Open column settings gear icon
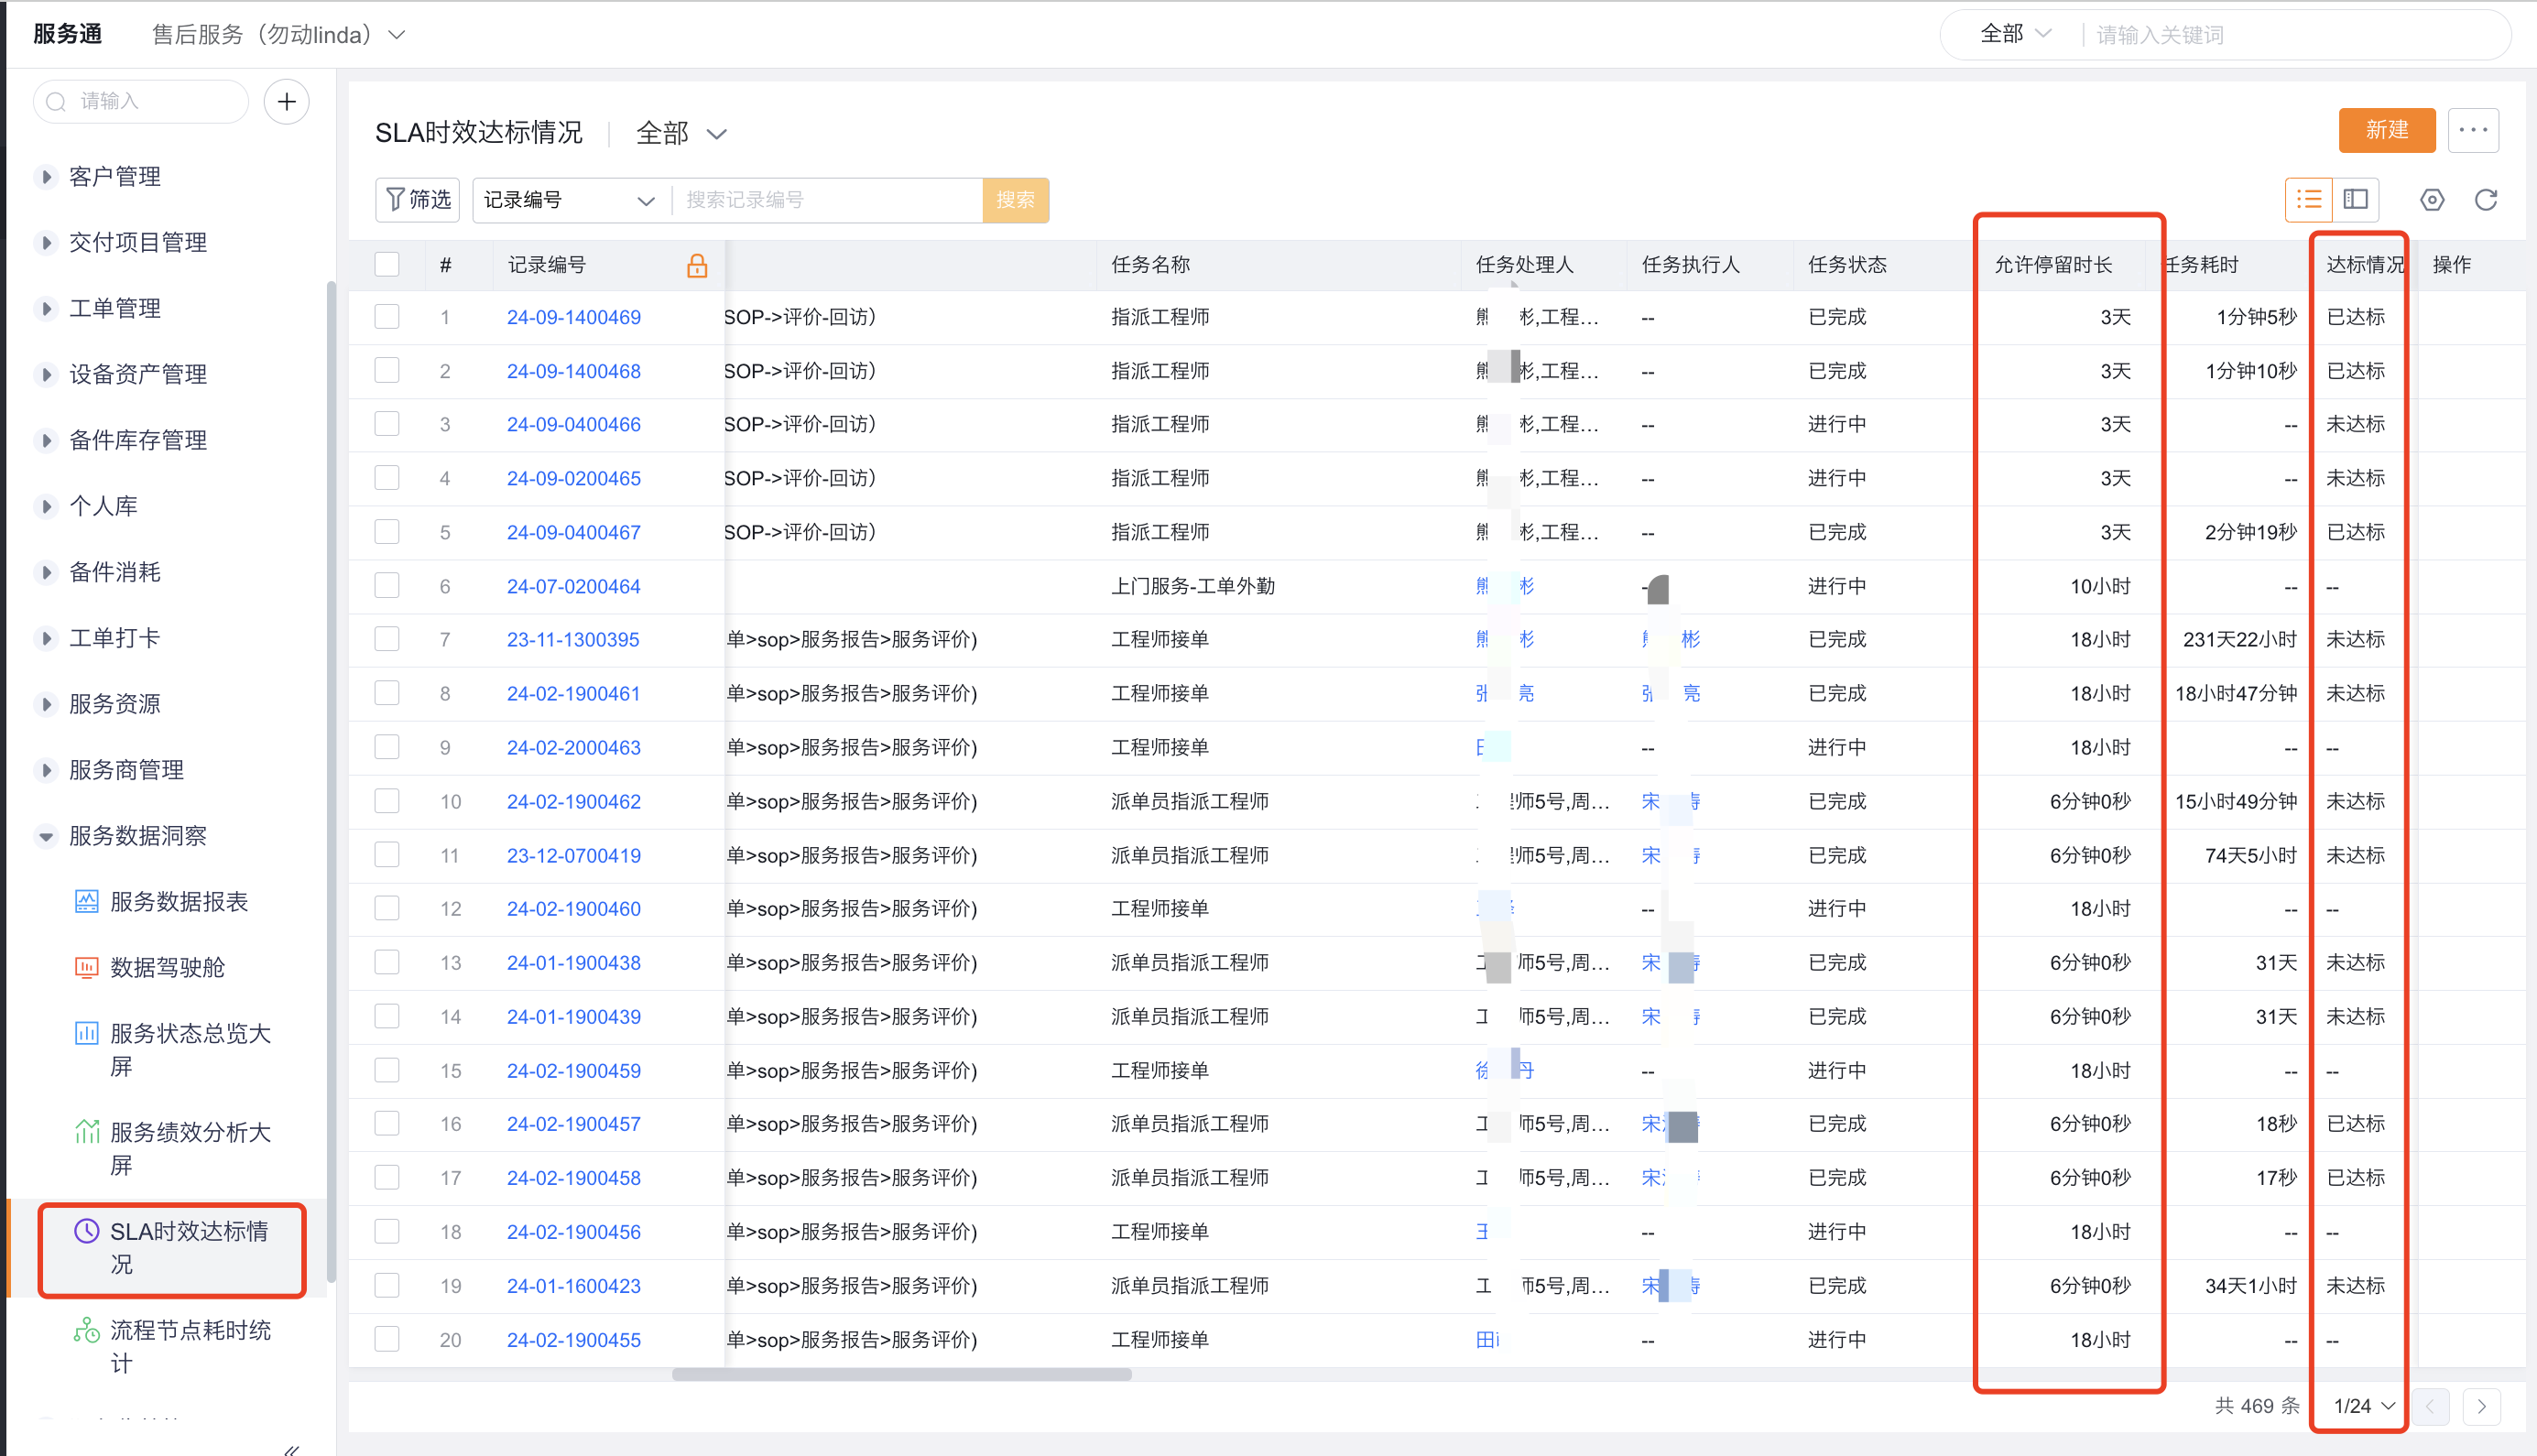This screenshot has height=1456, width=2537. pos(2432,200)
